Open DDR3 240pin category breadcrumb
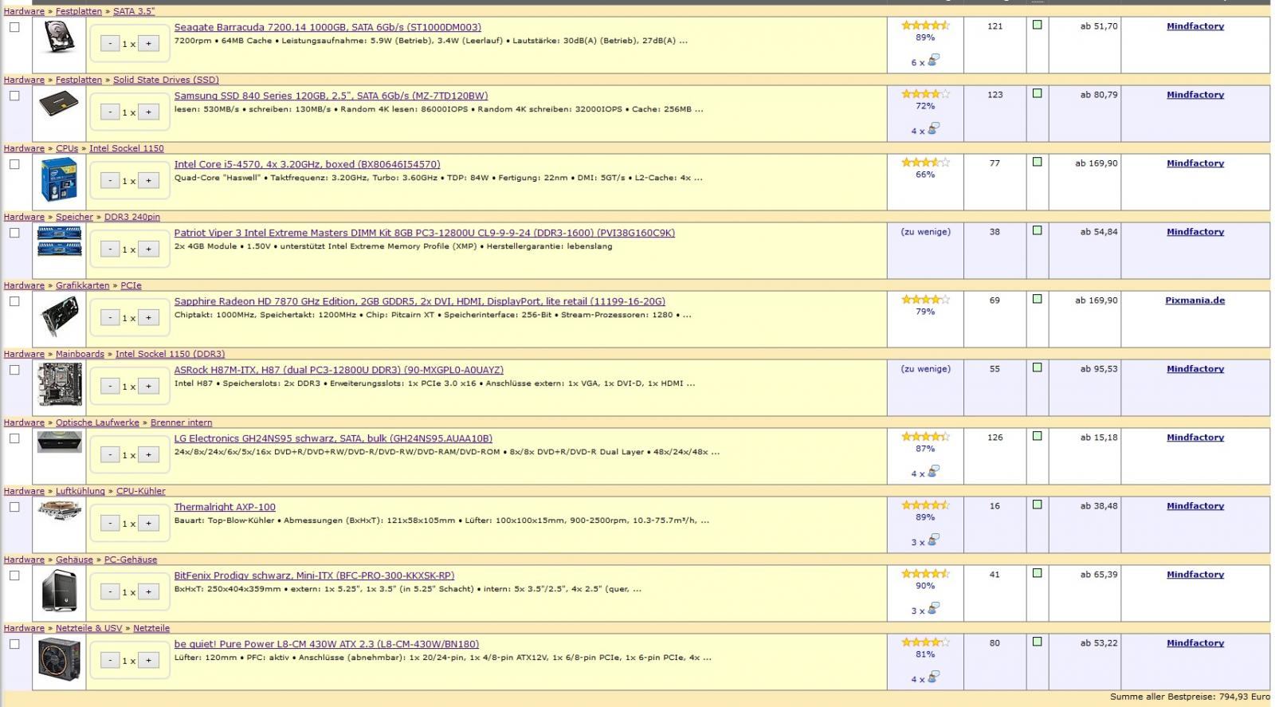Image resolution: width=1275 pixels, height=707 pixels. click(x=132, y=217)
